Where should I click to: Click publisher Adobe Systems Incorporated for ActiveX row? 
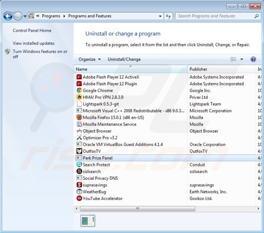(x=216, y=77)
